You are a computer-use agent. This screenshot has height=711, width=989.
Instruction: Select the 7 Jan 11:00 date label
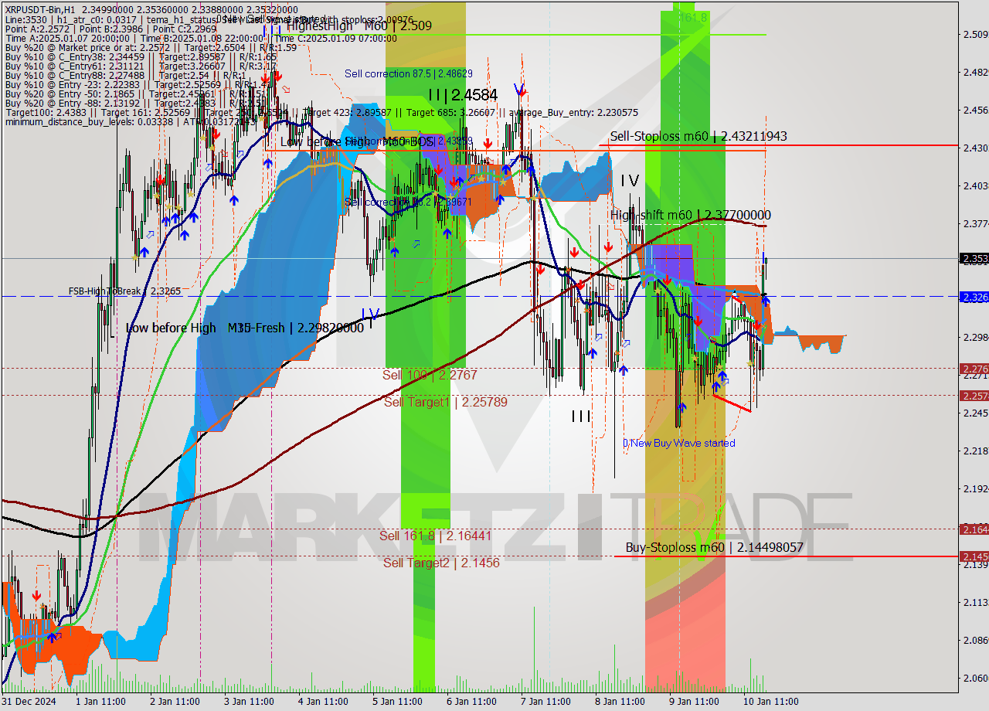(545, 702)
